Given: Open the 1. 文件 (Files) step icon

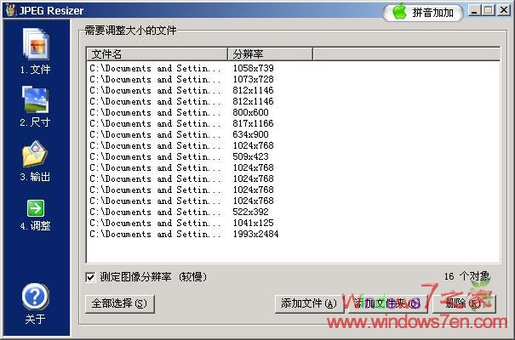Looking at the screenshot, I should [35, 46].
